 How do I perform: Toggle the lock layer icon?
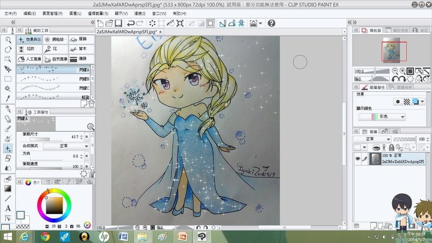tap(391, 147)
